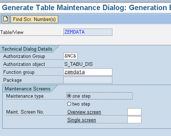Open the Overview screen underlined label
The width and height of the screenshot is (171, 136).
pos(84,112)
